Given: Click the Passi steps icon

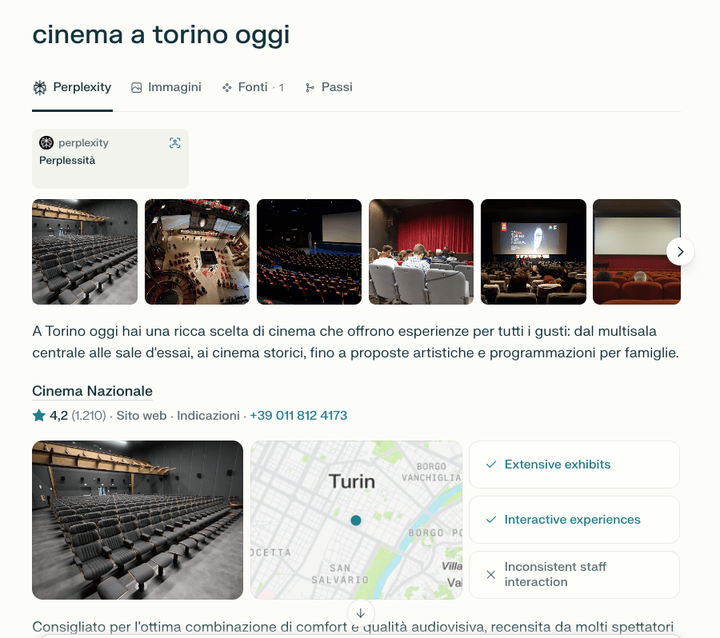Looking at the screenshot, I should pyautogui.click(x=310, y=87).
